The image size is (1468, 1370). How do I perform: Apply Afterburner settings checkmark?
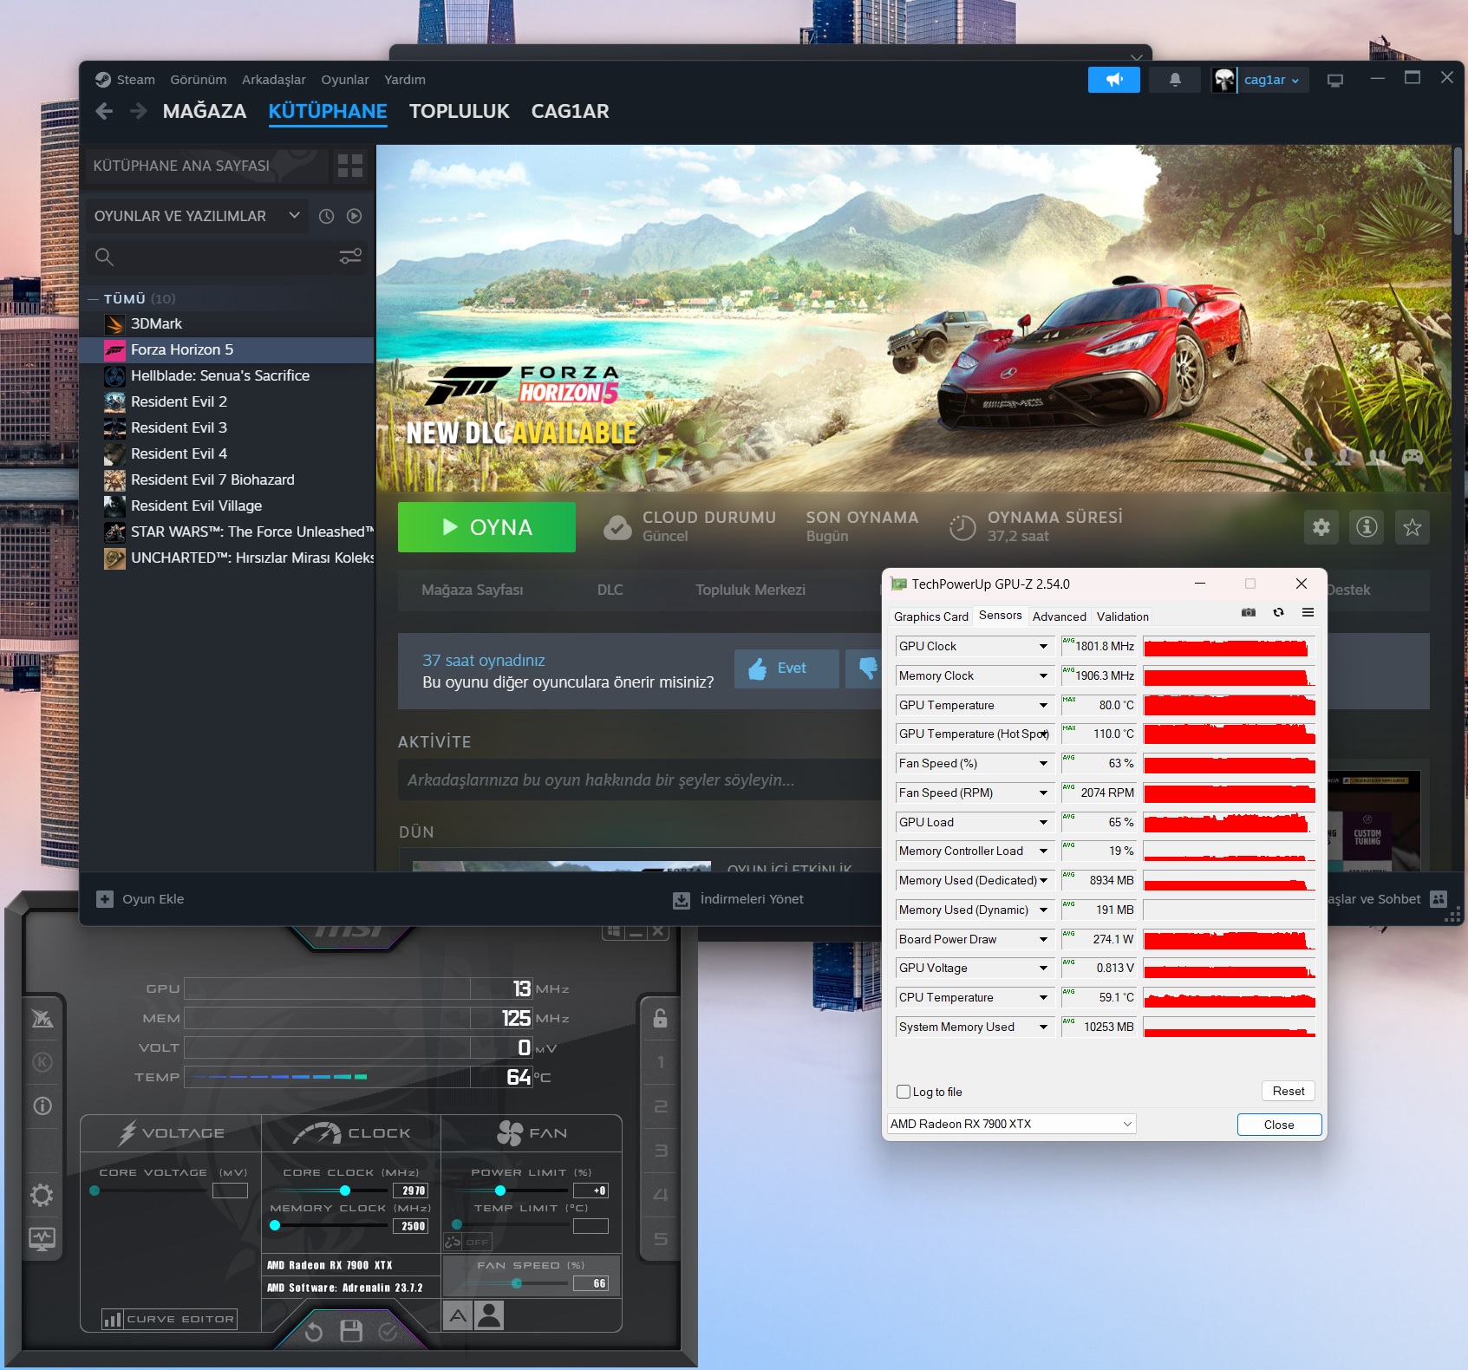(388, 1332)
